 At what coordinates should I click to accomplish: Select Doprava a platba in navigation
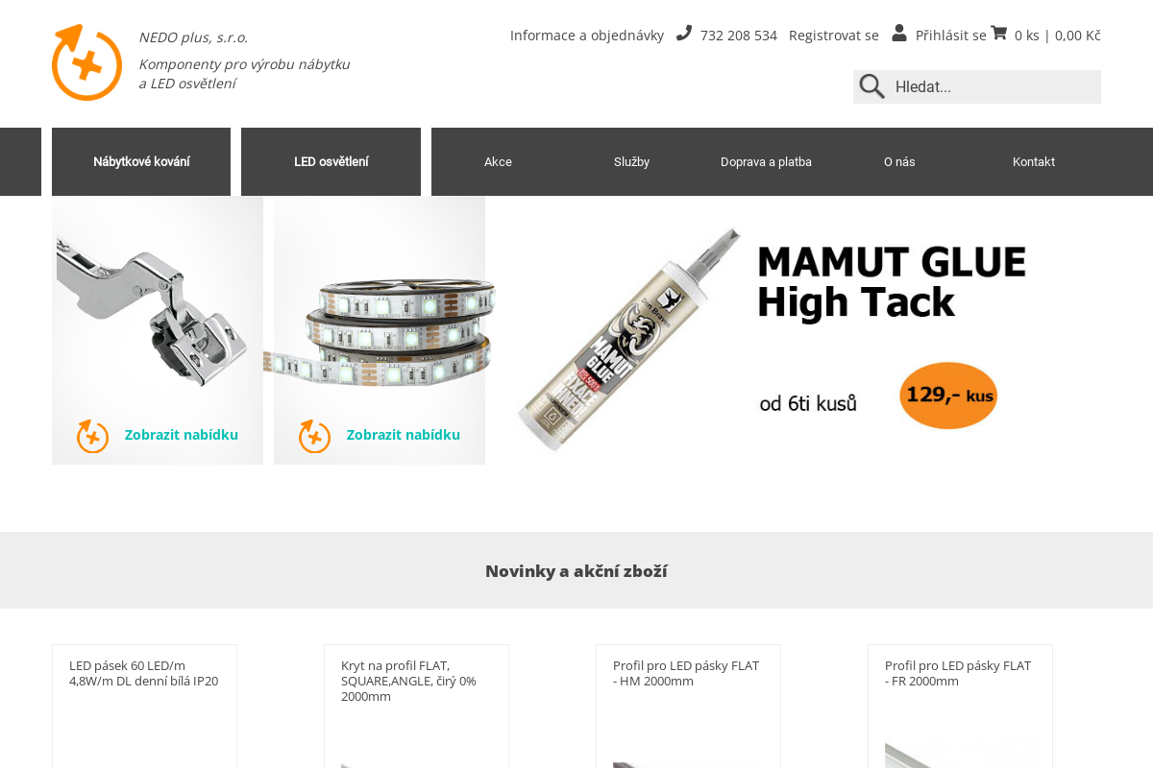coord(766,161)
